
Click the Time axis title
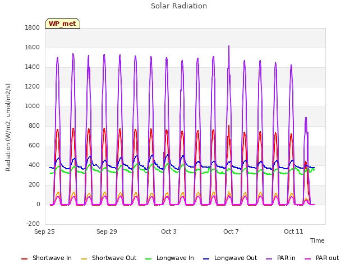317,240
